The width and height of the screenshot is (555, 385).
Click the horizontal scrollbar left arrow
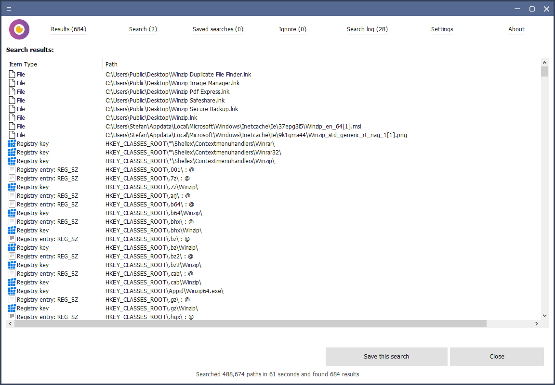(10, 323)
